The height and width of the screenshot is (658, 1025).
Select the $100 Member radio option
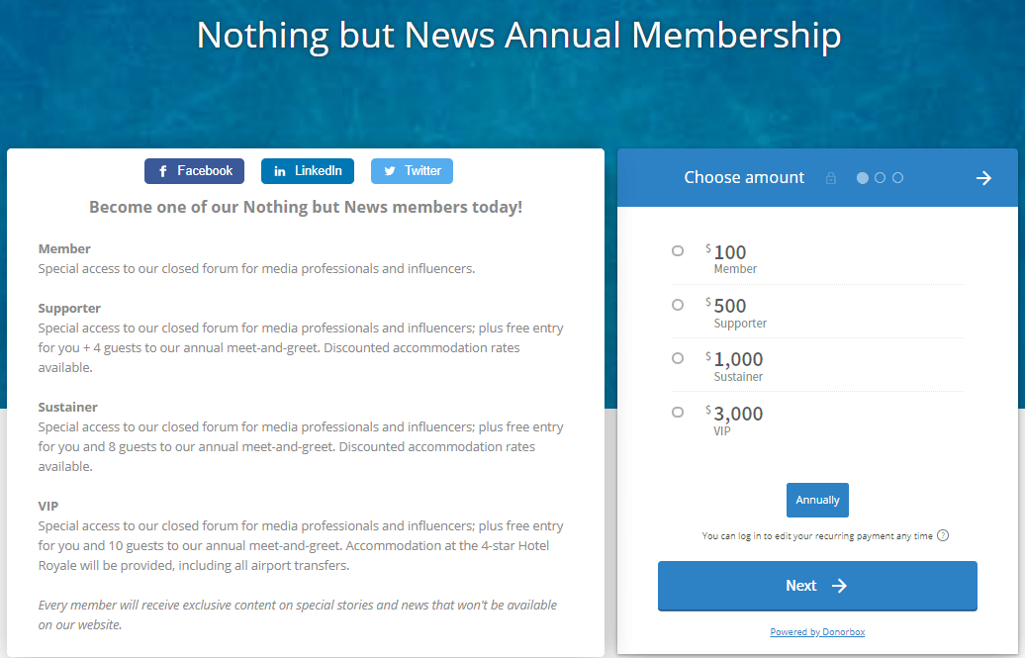(x=678, y=251)
